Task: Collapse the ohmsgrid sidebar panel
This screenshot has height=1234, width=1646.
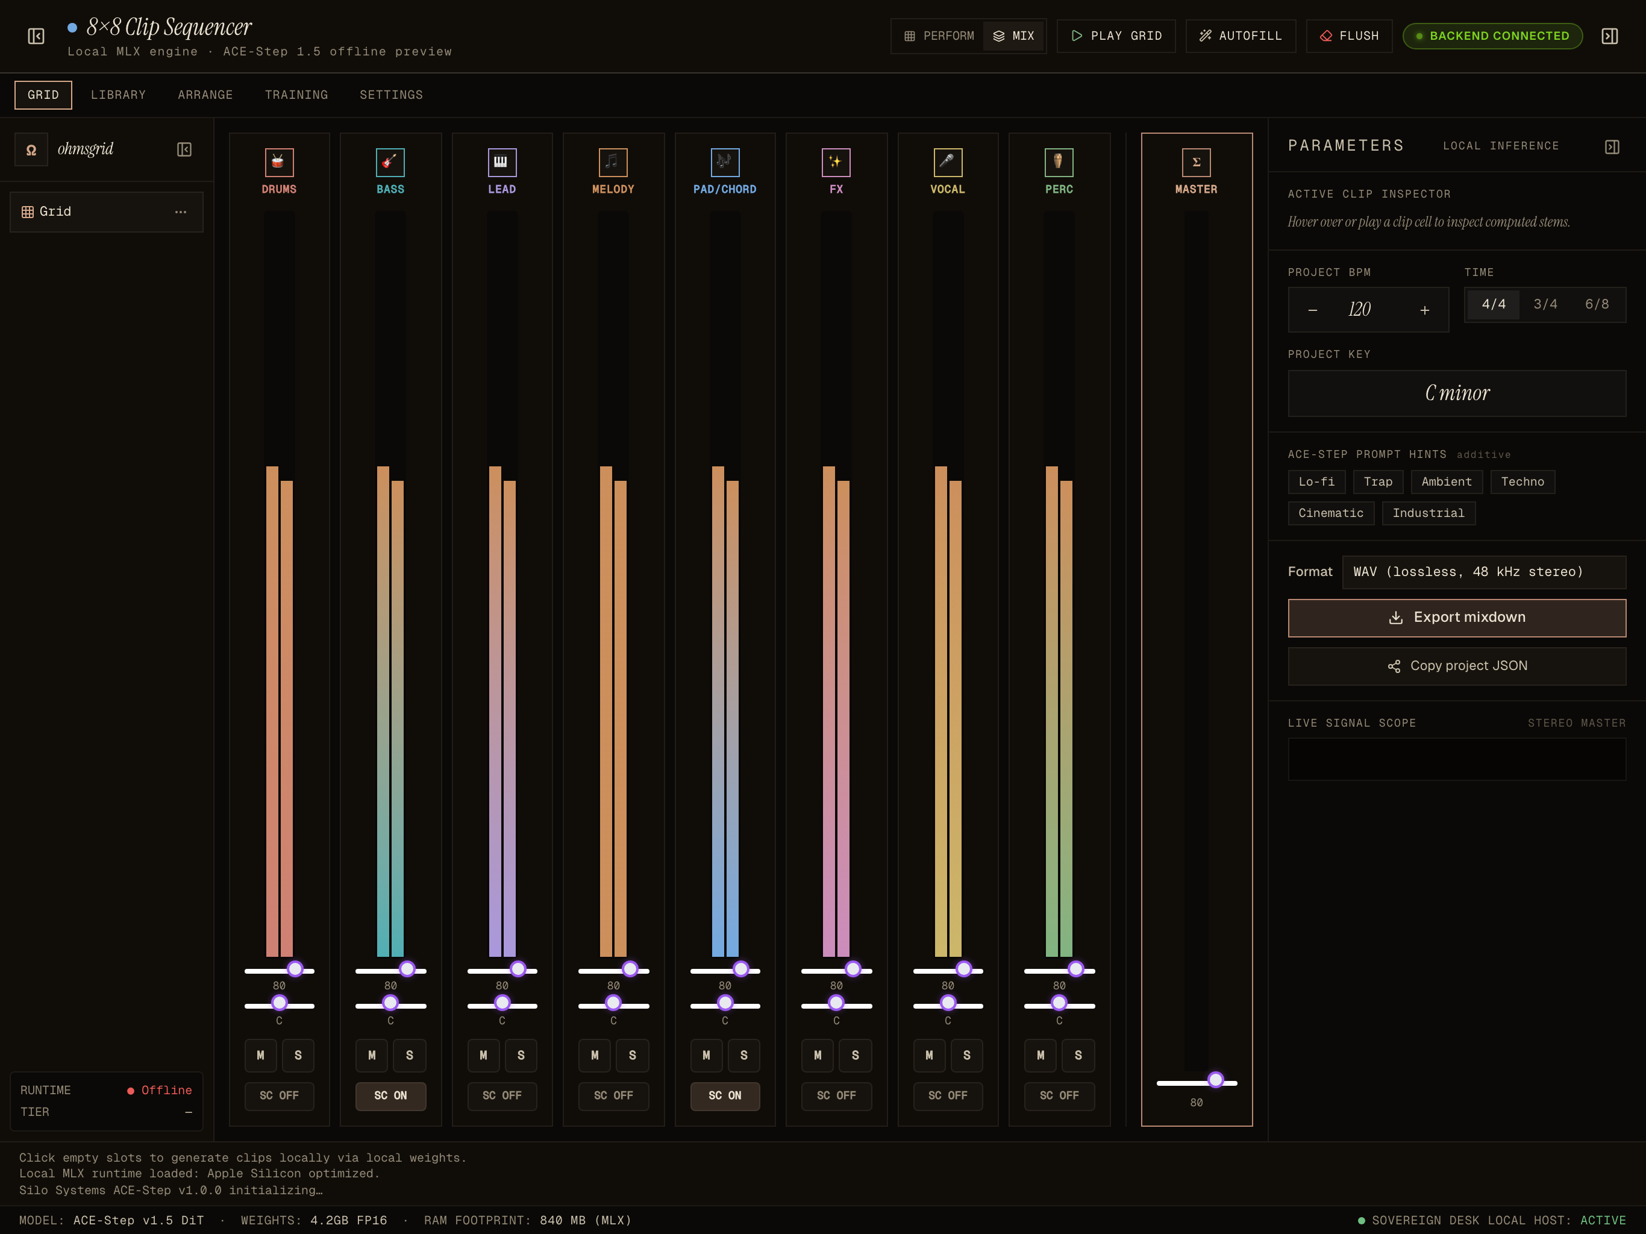Action: [x=184, y=149]
